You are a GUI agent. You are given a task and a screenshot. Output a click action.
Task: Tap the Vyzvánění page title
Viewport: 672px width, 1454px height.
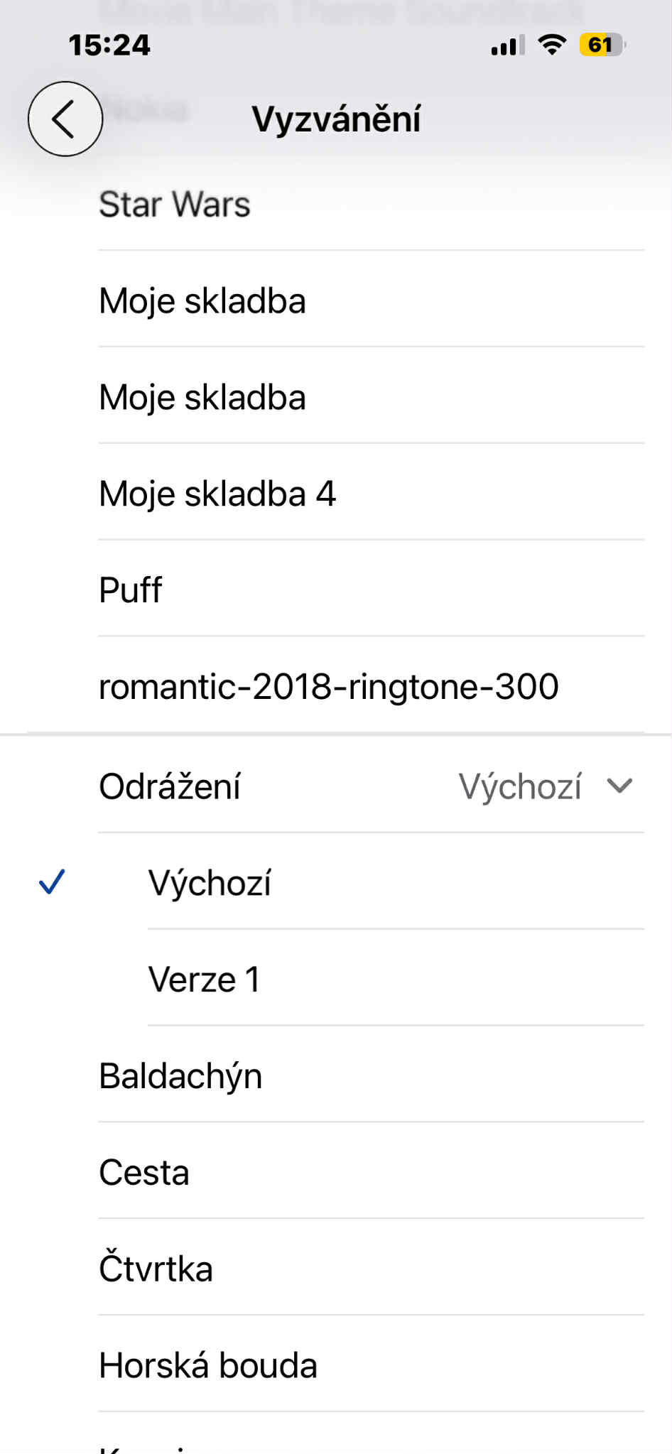[x=336, y=119]
